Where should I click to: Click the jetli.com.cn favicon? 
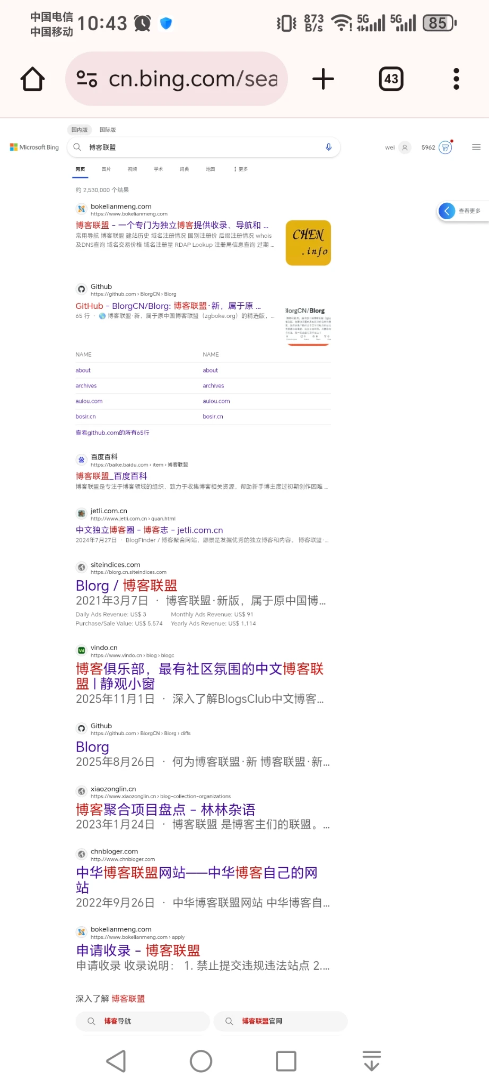[x=81, y=513]
